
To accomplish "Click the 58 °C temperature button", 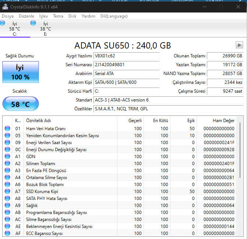I will (20, 104).
